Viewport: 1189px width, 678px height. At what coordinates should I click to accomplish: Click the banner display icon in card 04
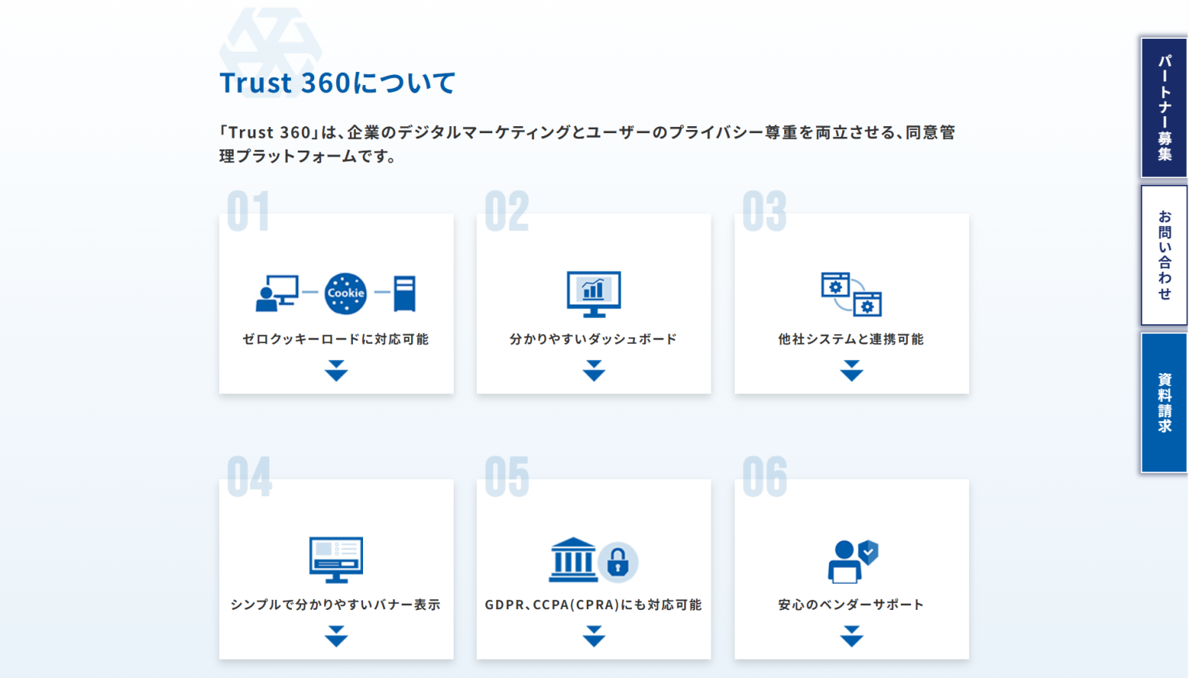pos(336,559)
